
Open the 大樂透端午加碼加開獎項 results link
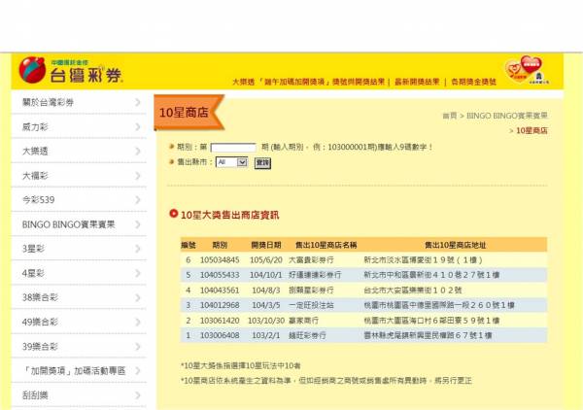(x=308, y=82)
